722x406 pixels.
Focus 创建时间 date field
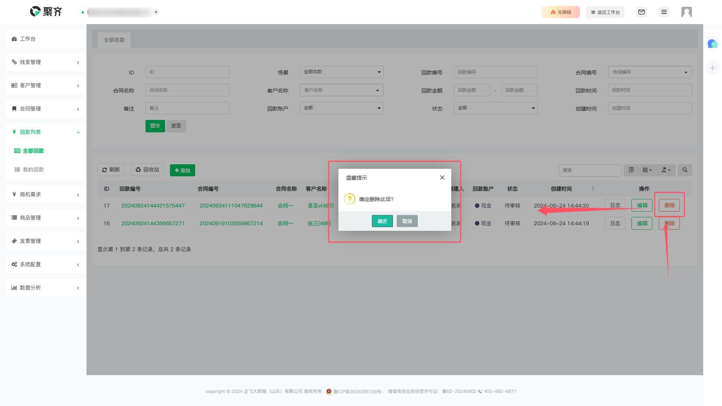point(650,108)
